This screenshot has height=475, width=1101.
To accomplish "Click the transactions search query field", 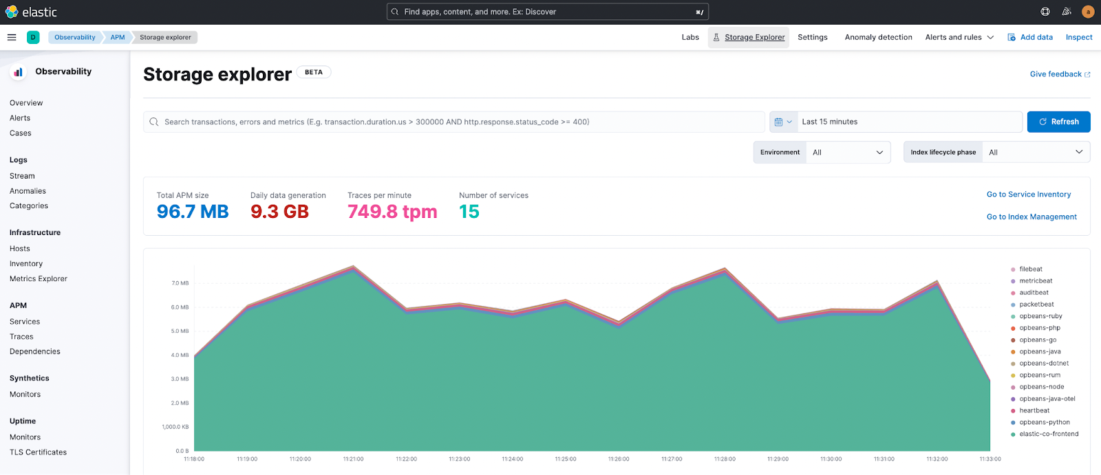I will tap(454, 122).
